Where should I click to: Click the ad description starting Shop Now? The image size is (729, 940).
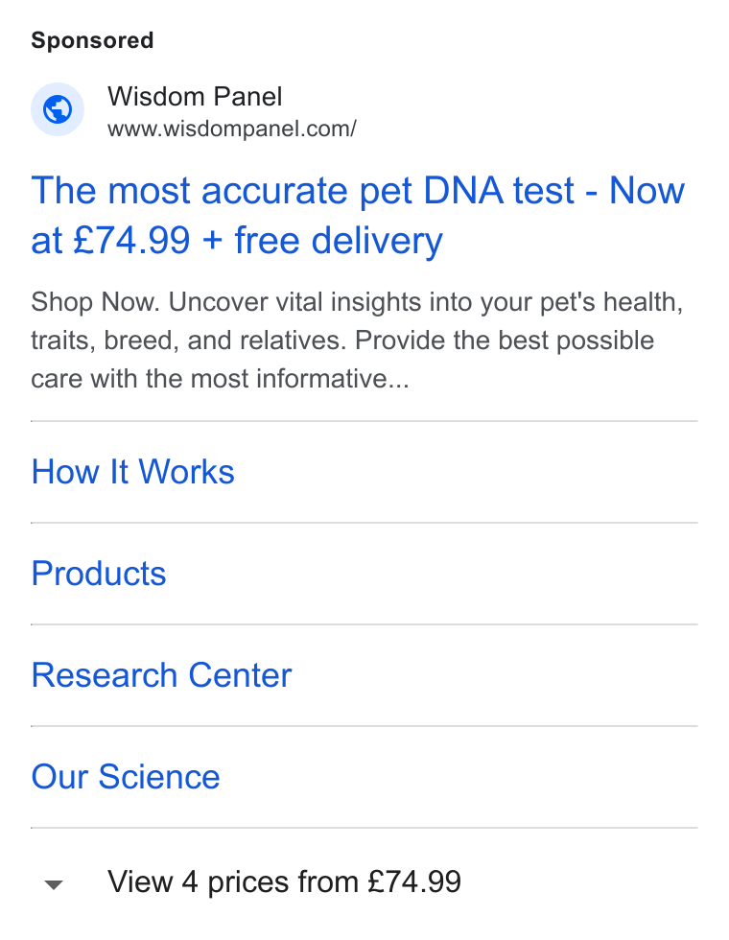click(x=357, y=341)
